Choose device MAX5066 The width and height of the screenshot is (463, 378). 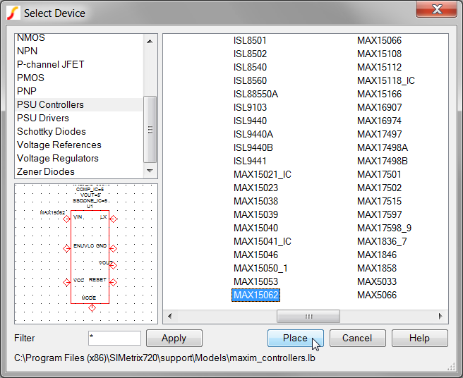pos(377,295)
